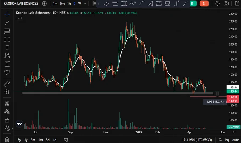Select price range measure in floating toolbar
This screenshot has height=143, width=241.
(x=176, y=4)
